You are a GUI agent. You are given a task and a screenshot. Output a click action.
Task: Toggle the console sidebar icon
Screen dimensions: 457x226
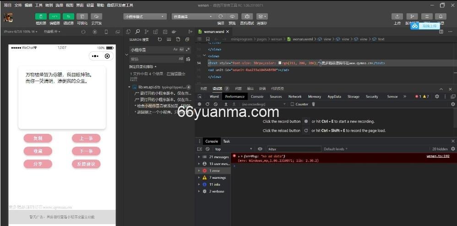point(200,149)
